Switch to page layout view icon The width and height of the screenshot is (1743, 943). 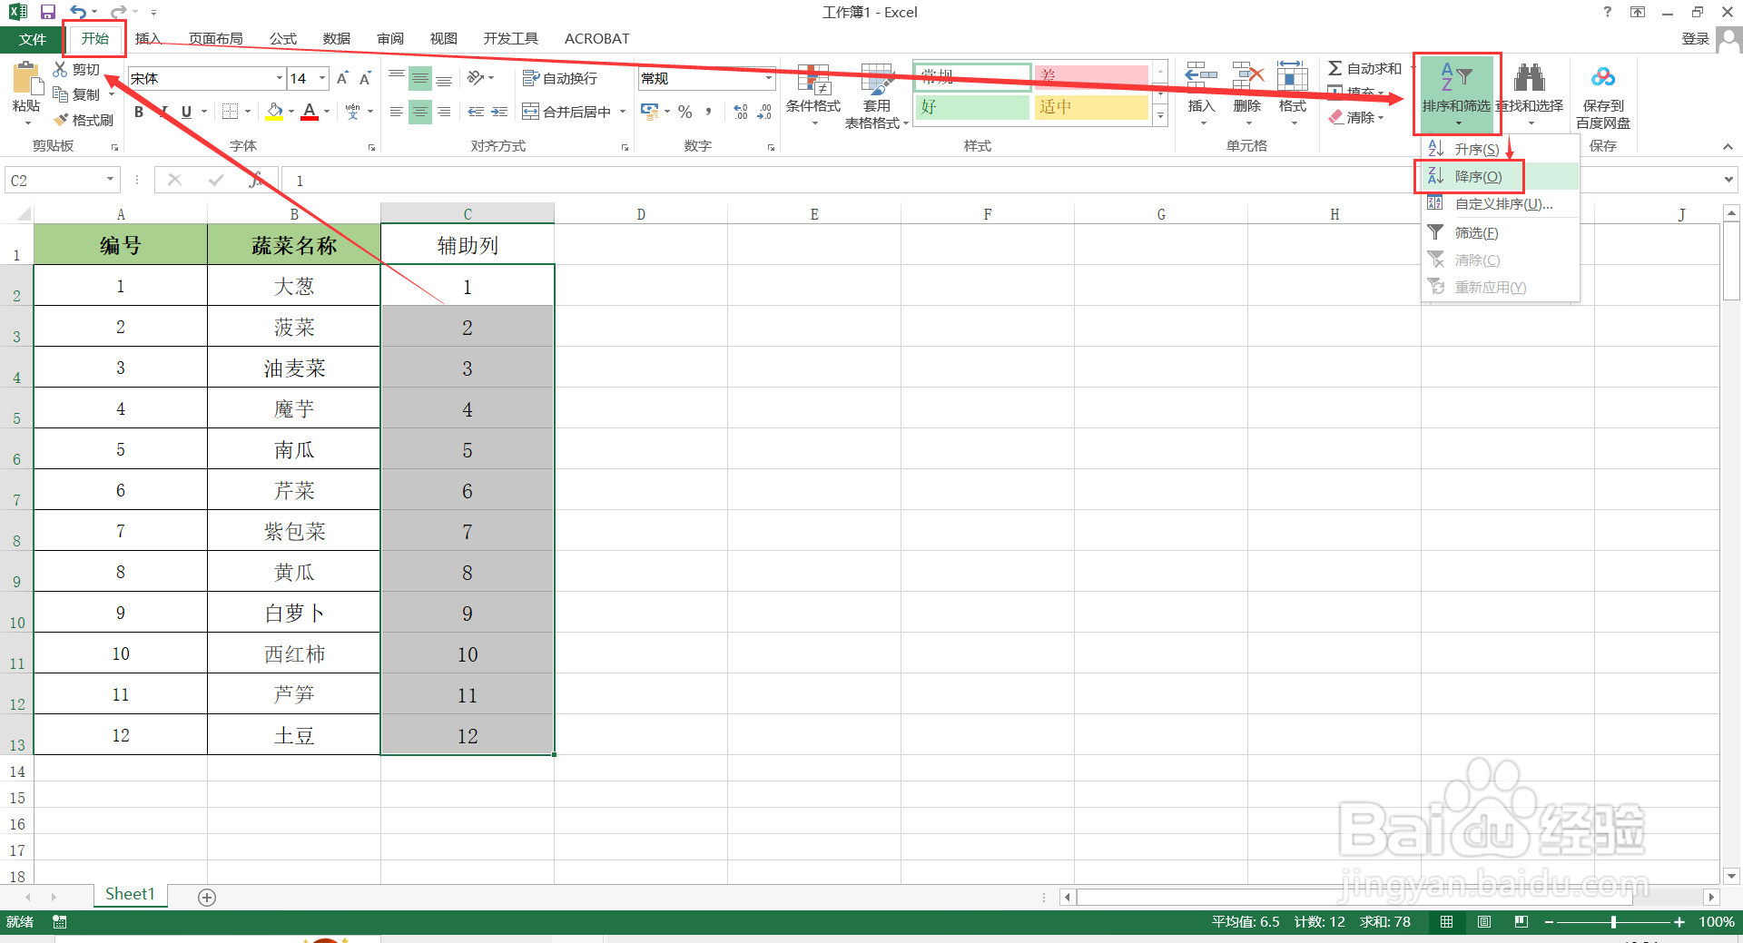(x=1484, y=921)
